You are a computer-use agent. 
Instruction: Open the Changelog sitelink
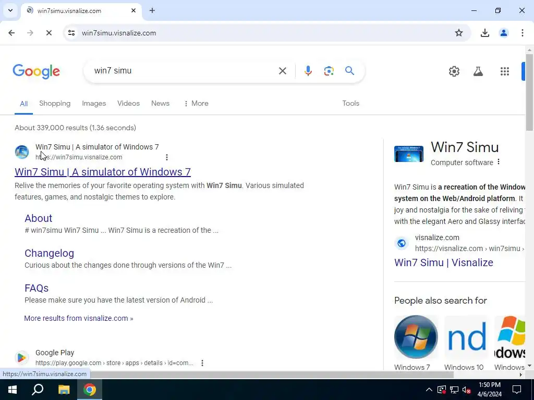(x=50, y=254)
